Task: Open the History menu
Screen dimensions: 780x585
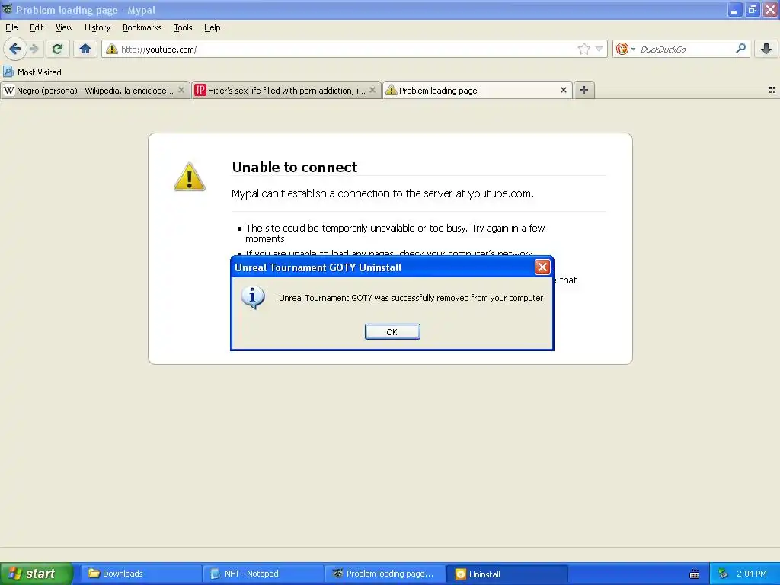Action: click(x=97, y=27)
